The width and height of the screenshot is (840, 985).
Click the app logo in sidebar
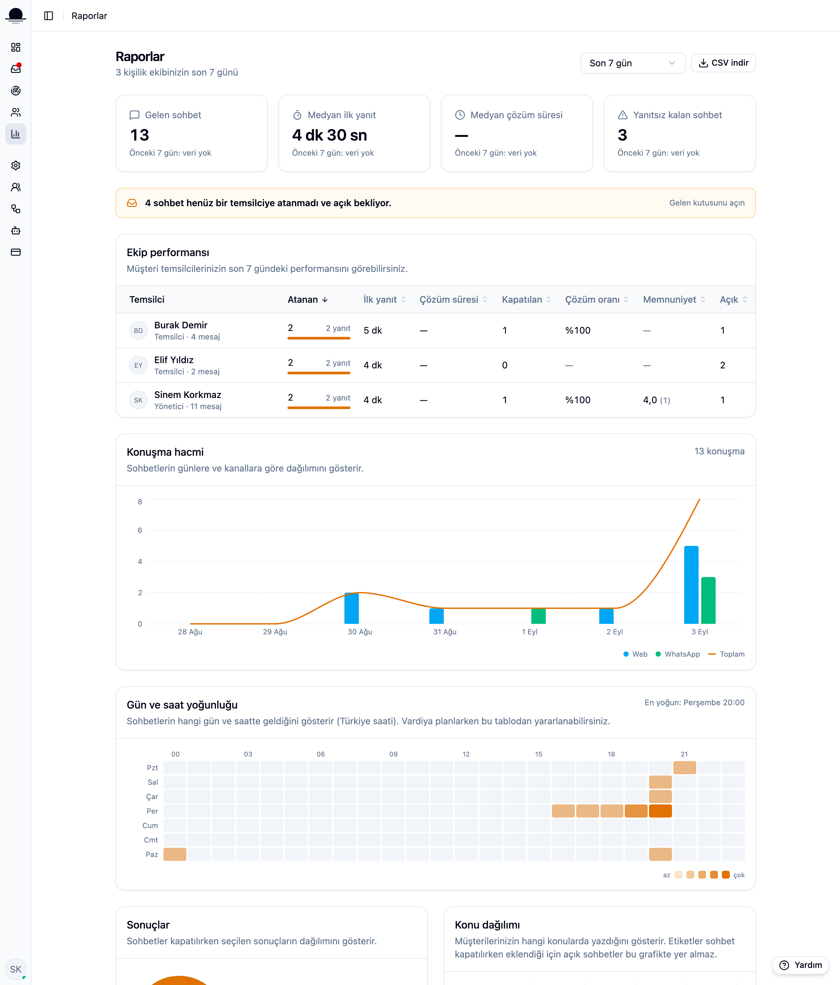tap(16, 16)
